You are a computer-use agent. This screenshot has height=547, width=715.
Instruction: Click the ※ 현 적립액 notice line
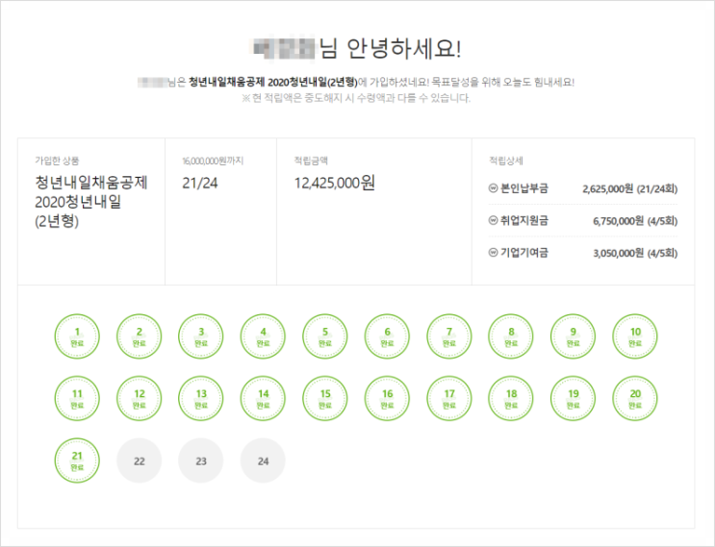point(356,98)
